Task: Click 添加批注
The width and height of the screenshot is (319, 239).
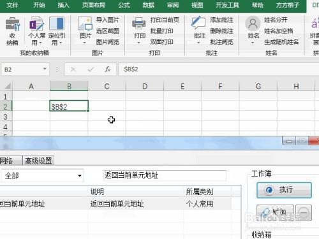Action: click(x=221, y=20)
